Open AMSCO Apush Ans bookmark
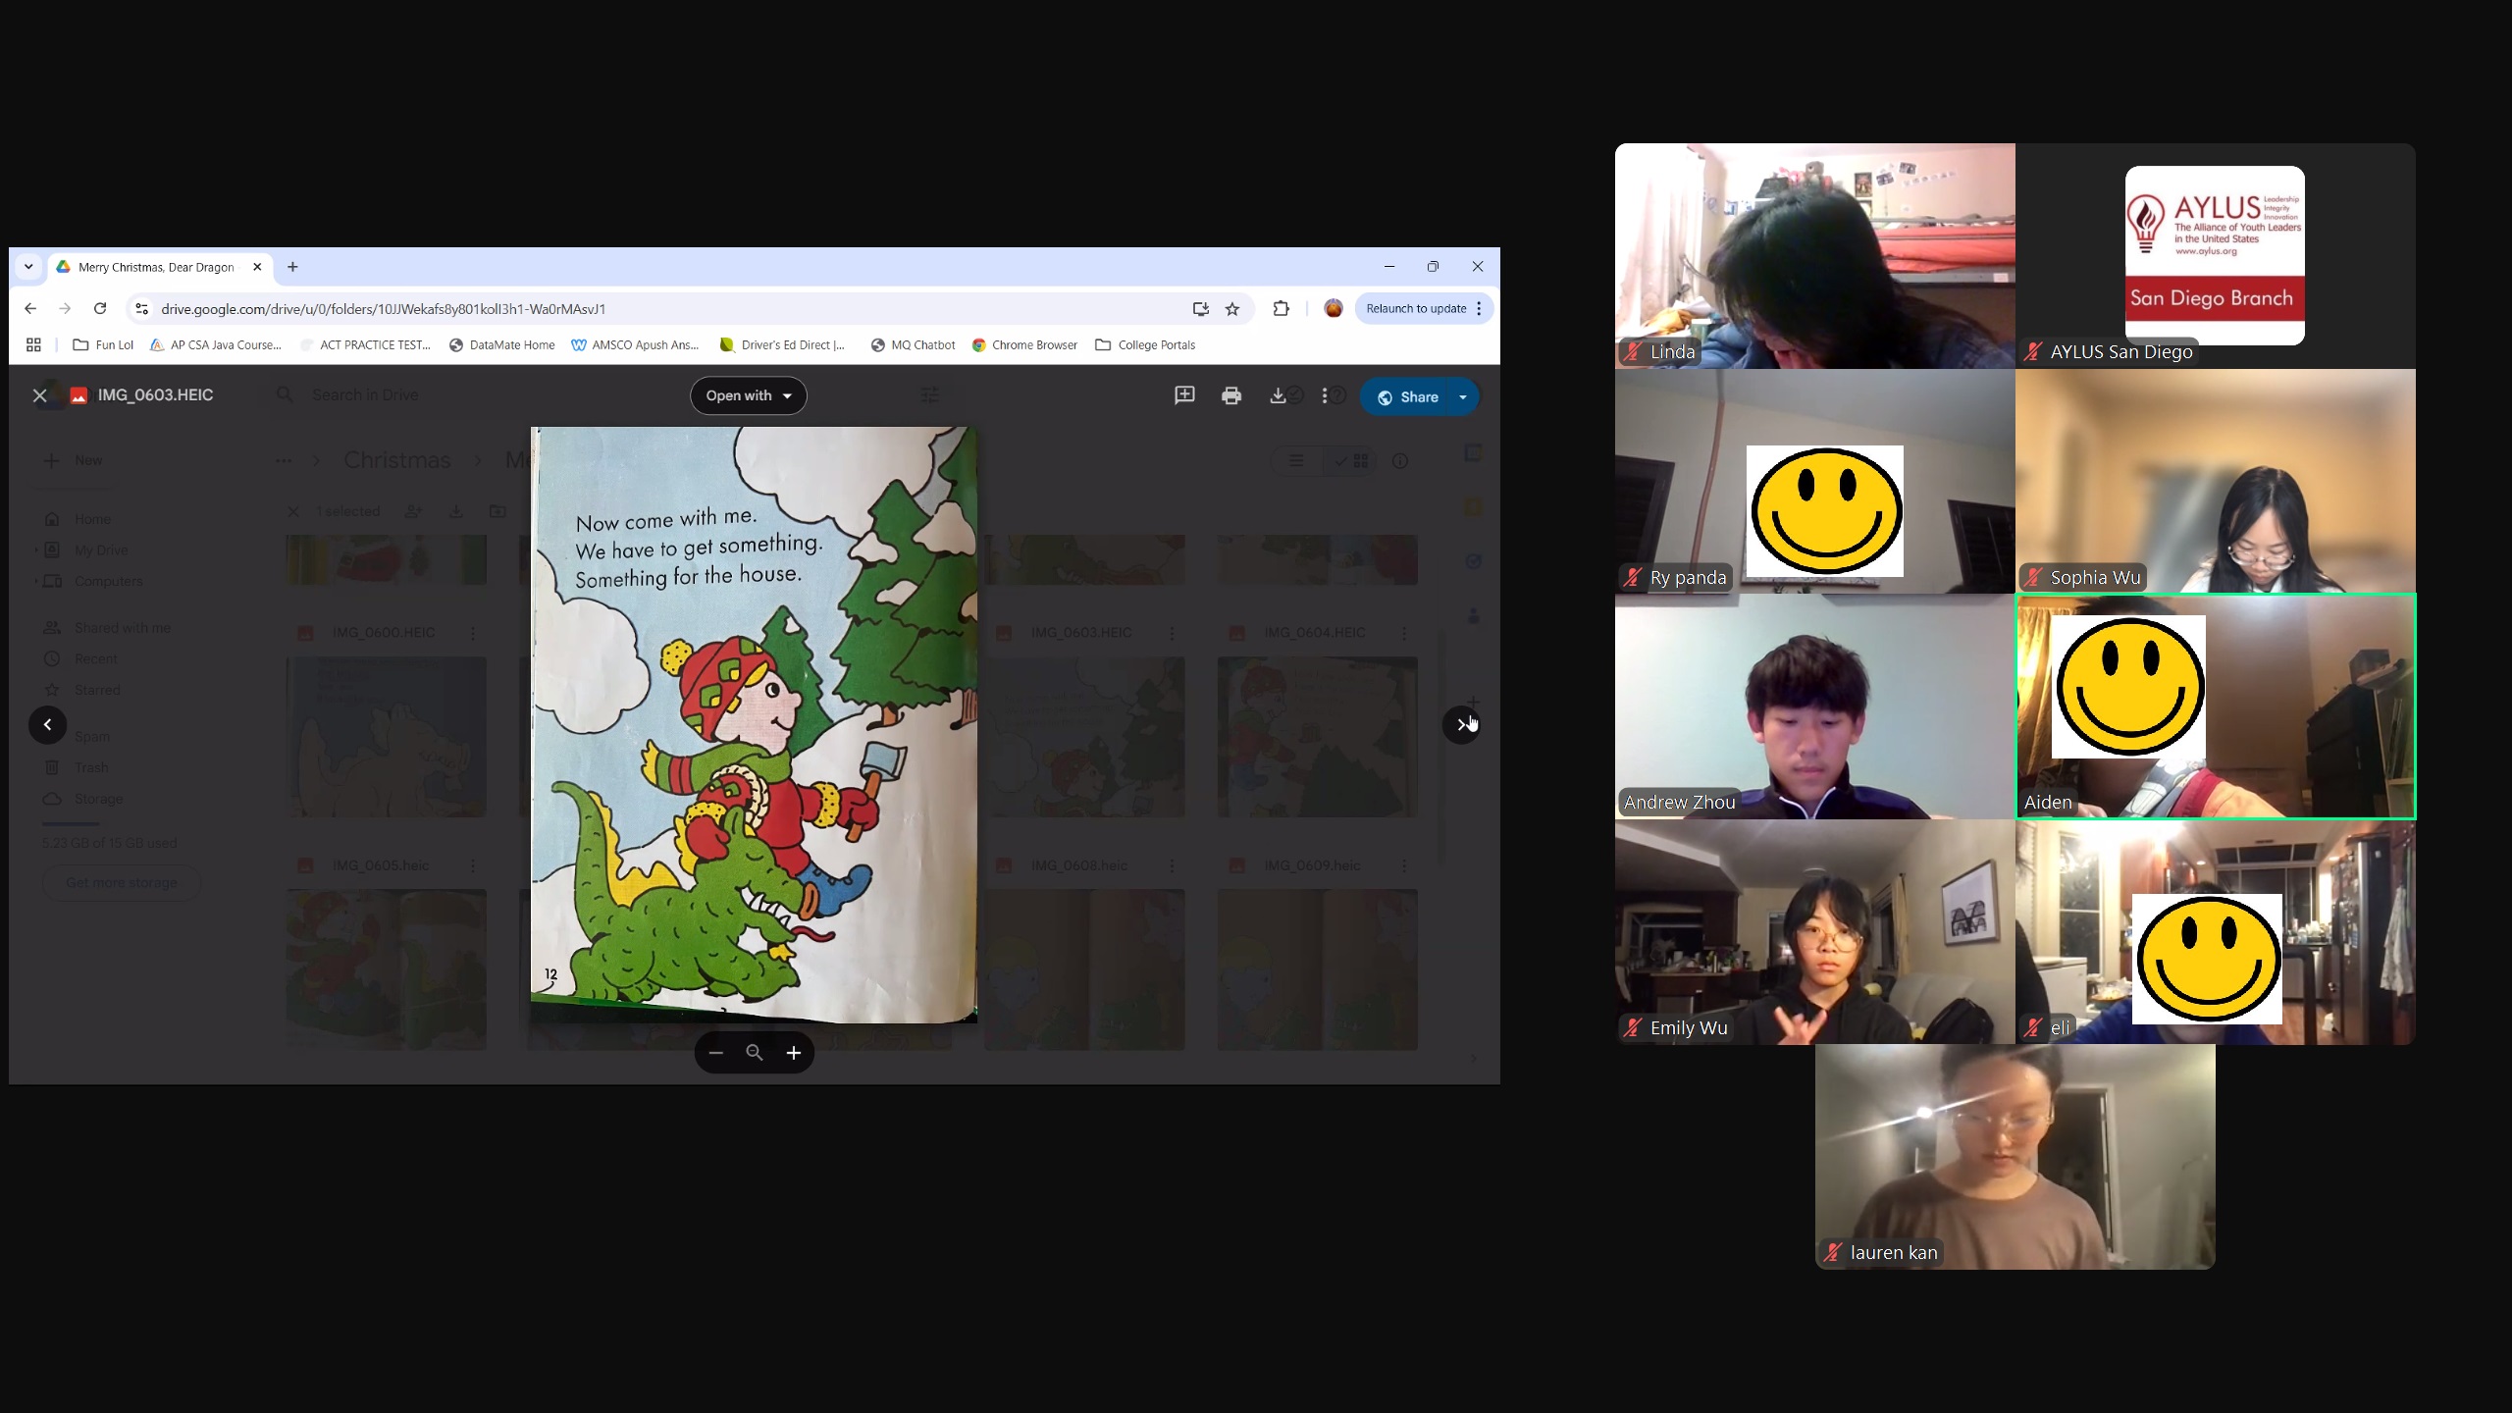This screenshot has width=2512, height=1413. 635,345
